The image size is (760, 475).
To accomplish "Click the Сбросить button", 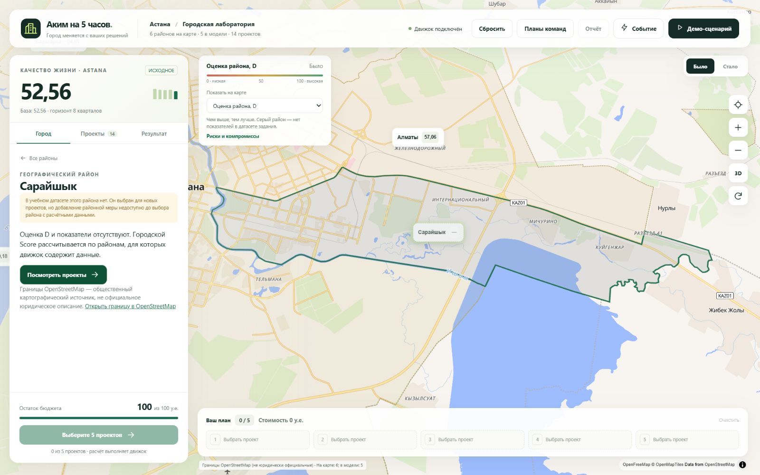I will [x=492, y=28].
